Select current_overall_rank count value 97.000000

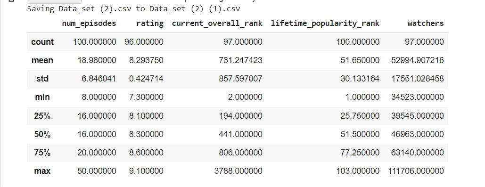pos(243,42)
